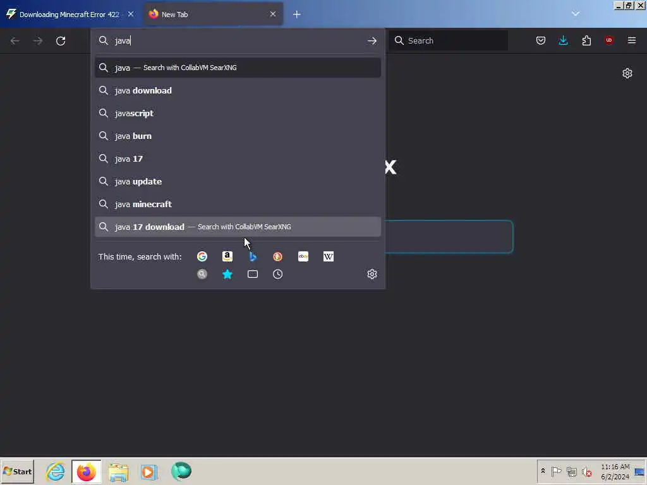Switch to the New Tab tab
The height and width of the screenshot is (485, 647).
click(x=214, y=15)
